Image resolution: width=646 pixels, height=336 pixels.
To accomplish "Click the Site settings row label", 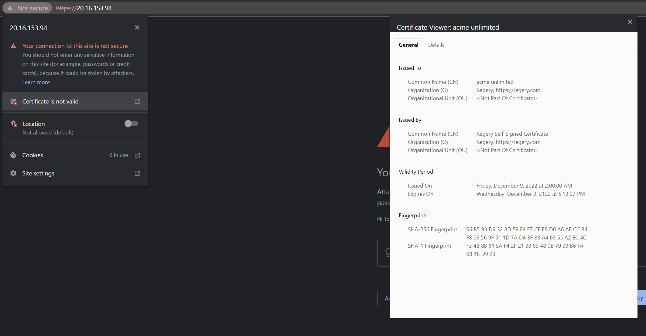I will [x=38, y=173].
